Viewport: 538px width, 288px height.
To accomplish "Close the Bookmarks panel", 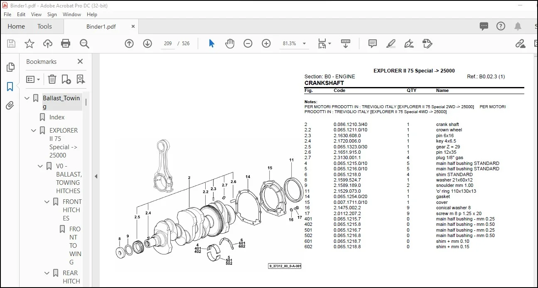I will tap(80, 61).
